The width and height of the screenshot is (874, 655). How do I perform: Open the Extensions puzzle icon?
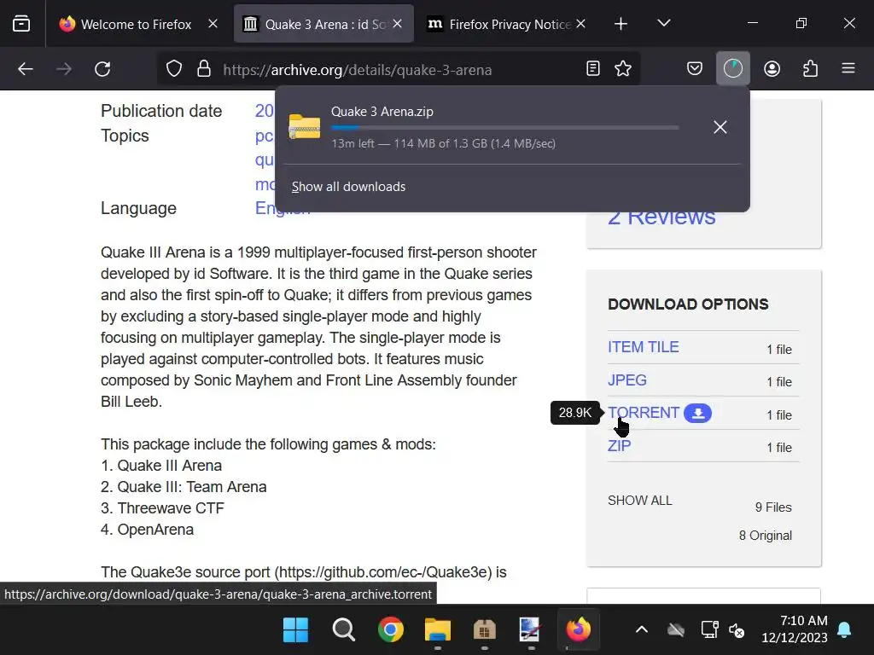pyautogui.click(x=811, y=68)
